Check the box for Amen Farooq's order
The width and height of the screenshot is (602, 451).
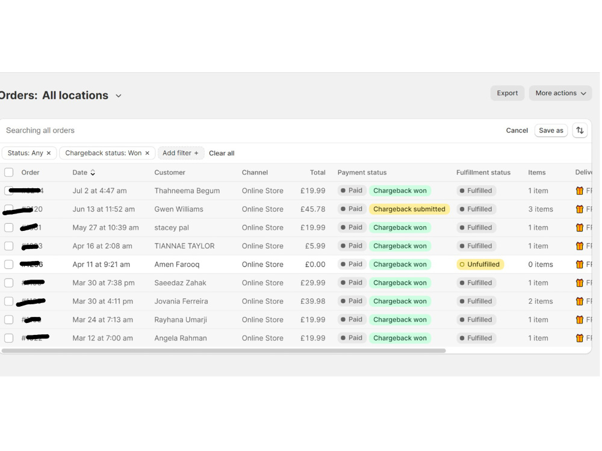(x=9, y=264)
